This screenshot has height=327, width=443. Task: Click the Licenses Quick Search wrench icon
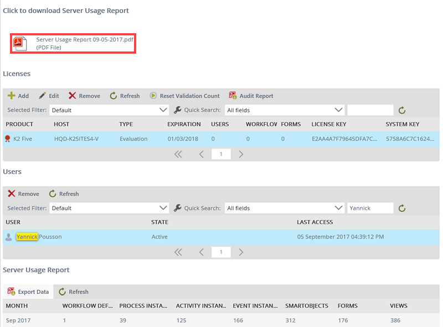(x=177, y=110)
